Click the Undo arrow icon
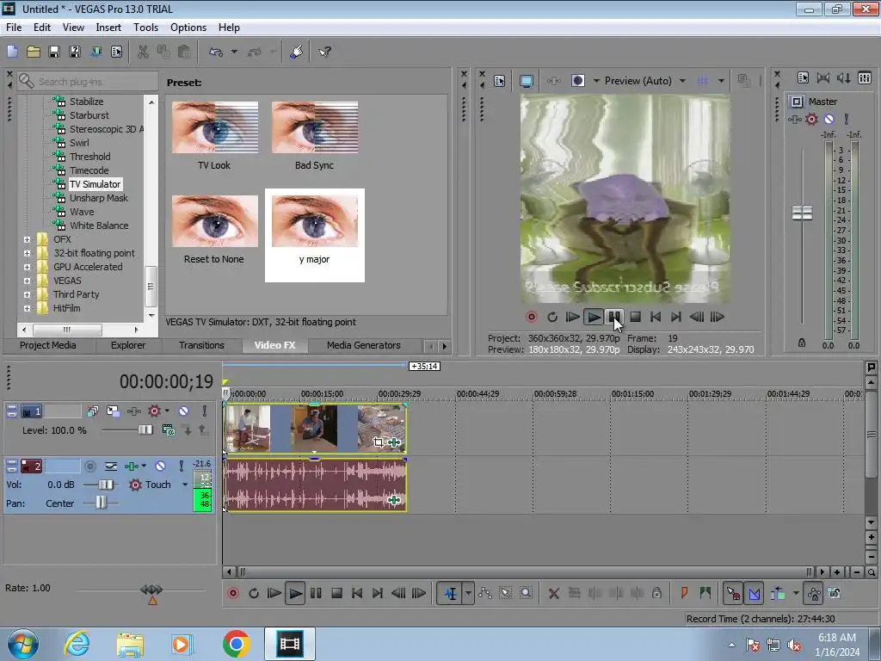881x661 pixels. point(216,52)
